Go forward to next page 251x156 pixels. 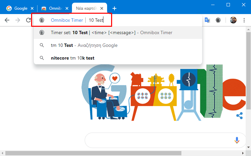click(x=18, y=20)
